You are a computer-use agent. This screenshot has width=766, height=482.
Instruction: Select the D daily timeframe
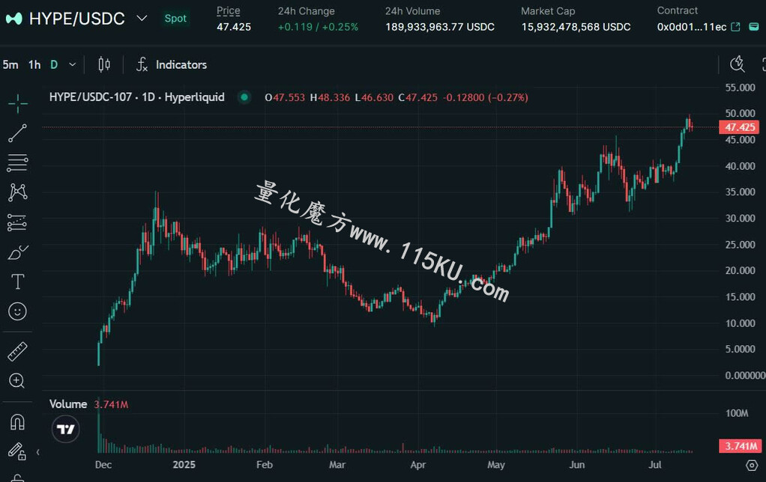[54, 64]
